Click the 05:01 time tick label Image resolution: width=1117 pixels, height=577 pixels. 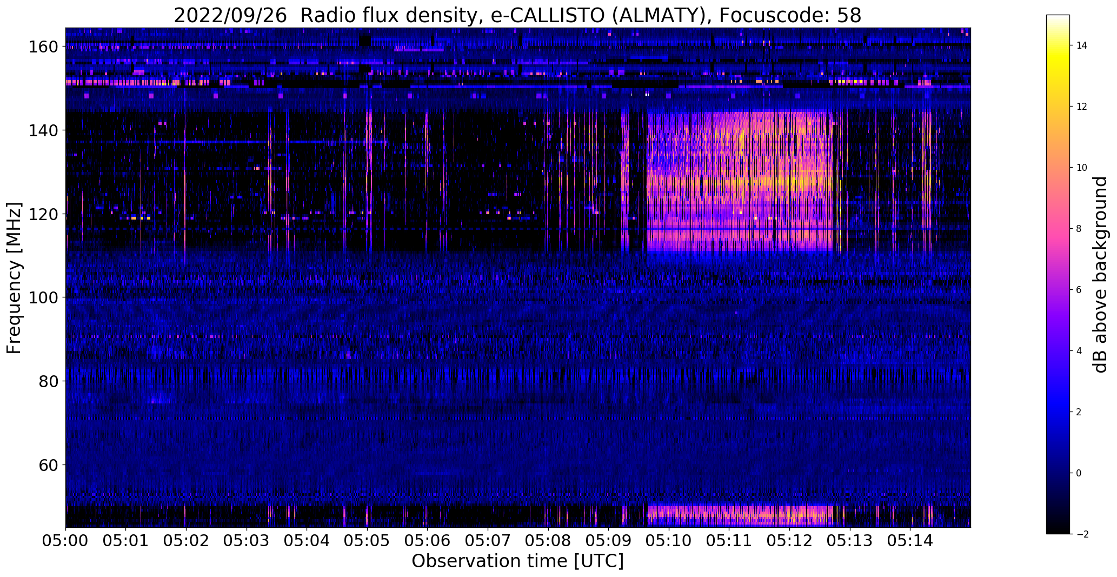(x=126, y=541)
